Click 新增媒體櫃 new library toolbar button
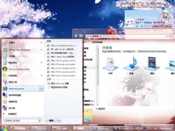Screen dimensions: 175x131 [97, 42]
